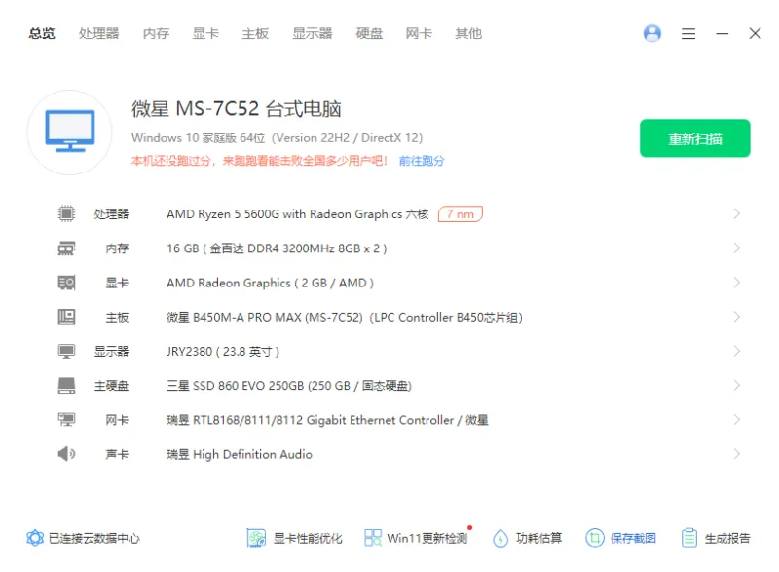Expand the 网卡 row chevron

click(x=737, y=419)
